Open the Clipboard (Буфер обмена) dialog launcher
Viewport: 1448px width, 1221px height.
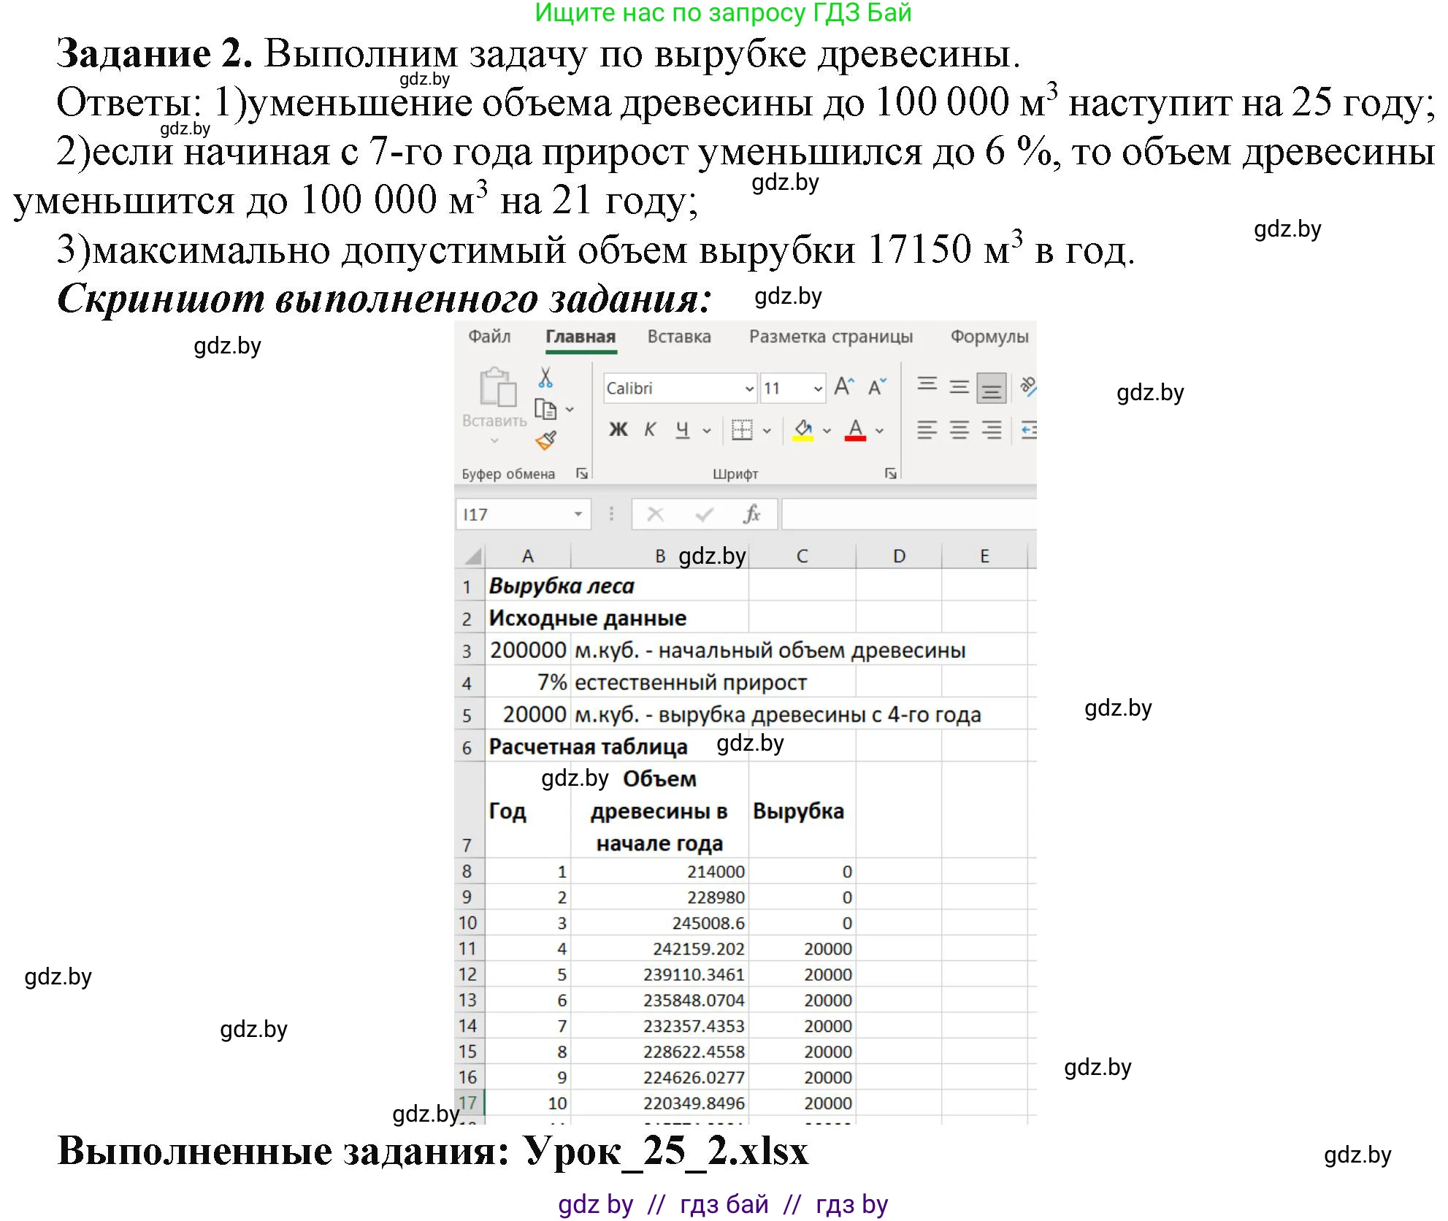tap(582, 473)
